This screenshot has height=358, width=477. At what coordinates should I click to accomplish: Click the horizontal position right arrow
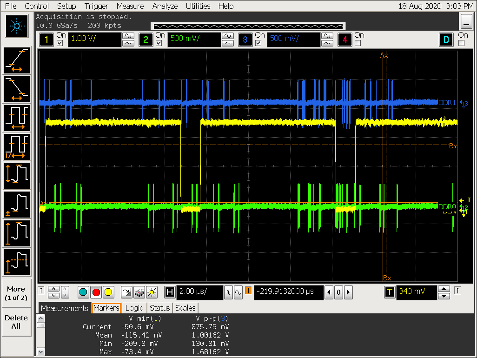coord(348,292)
